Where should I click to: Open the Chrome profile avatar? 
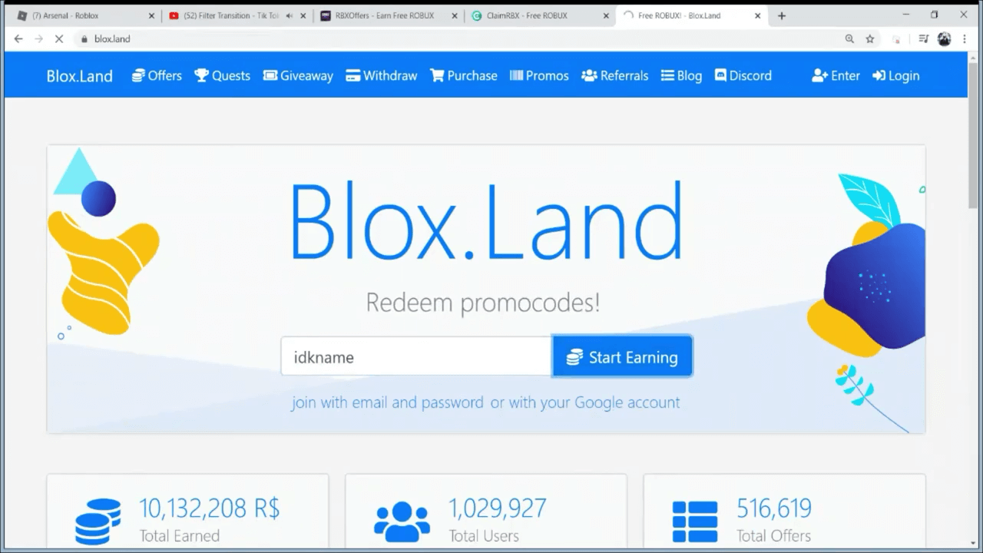pyautogui.click(x=945, y=39)
